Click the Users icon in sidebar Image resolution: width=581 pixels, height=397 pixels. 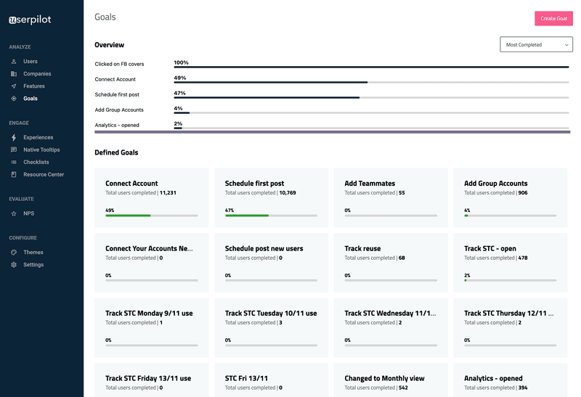(14, 62)
